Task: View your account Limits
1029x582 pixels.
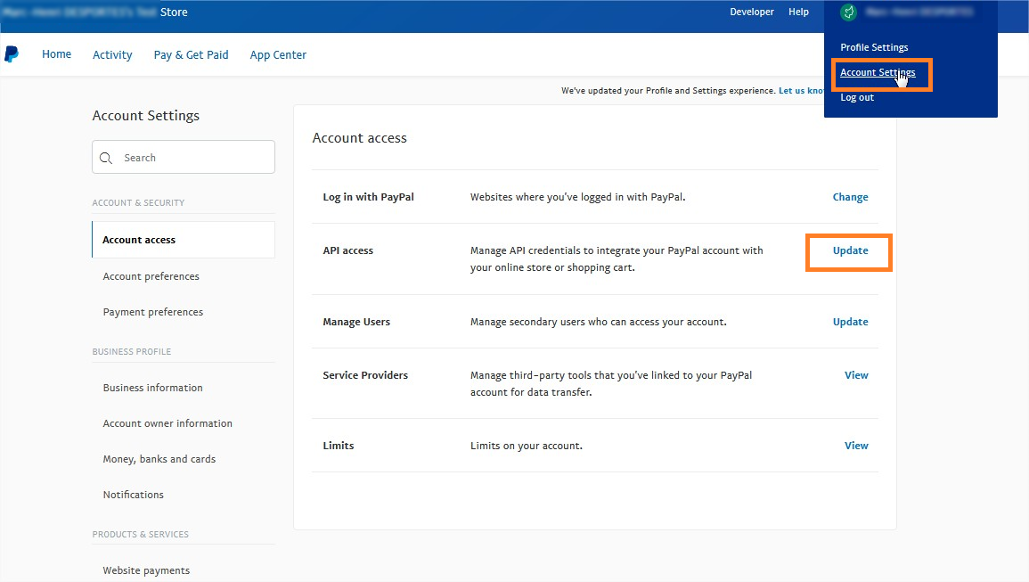Action: 856,445
